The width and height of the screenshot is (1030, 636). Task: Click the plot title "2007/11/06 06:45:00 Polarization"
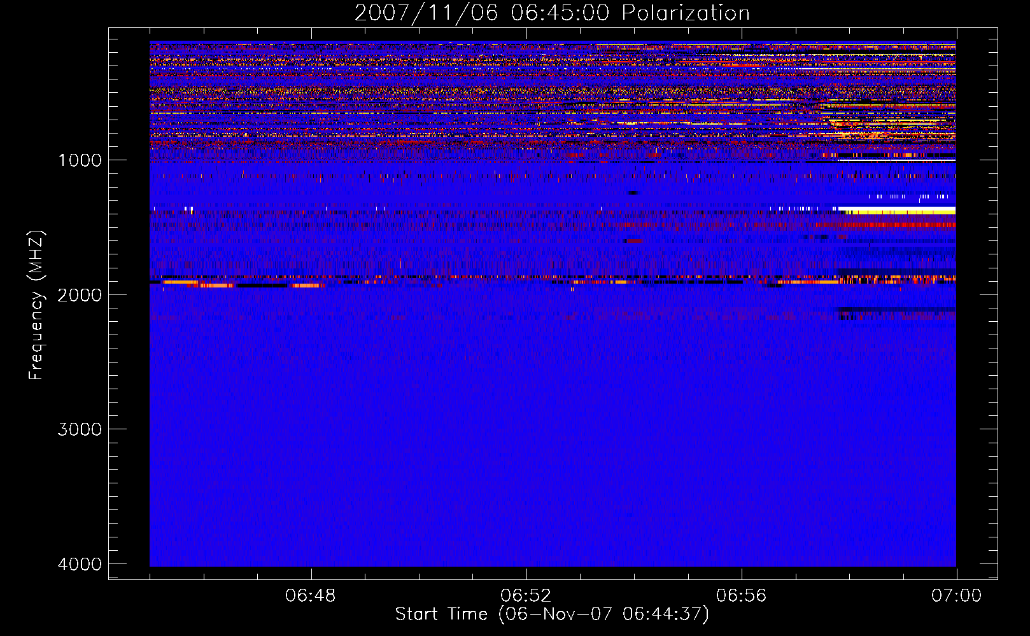tap(552, 13)
